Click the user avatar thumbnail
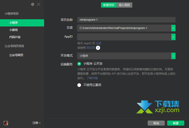189x128 pixels. (6, 123)
